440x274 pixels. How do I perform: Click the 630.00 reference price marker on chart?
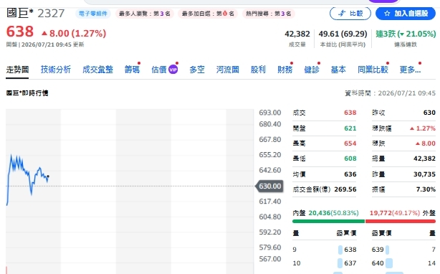tap(269, 186)
